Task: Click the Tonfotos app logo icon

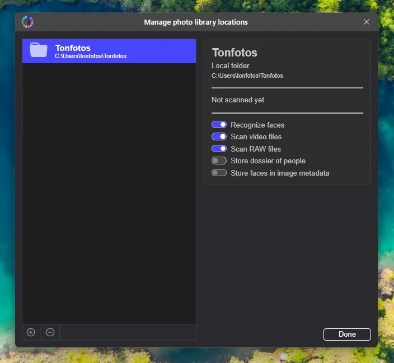Action: (x=27, y=22)
